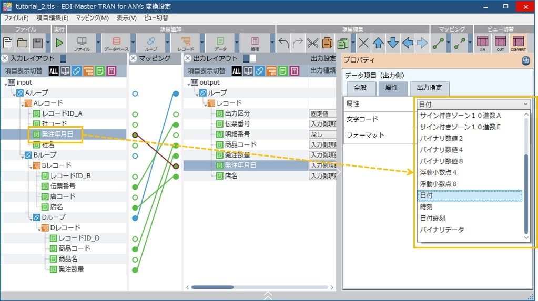Click the blue move up arrow icon
538x301 pixels.
click(378, 43)
